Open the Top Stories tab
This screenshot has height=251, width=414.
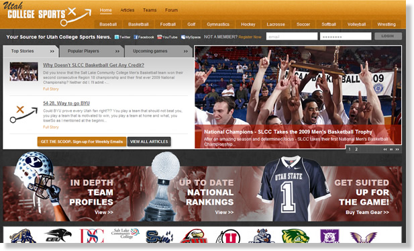click(31, 51)
